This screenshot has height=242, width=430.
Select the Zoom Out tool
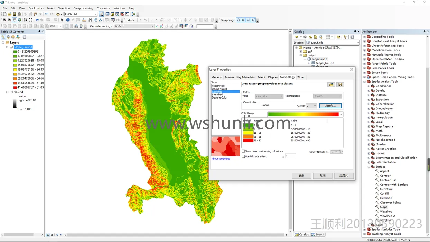pos(9,20)
